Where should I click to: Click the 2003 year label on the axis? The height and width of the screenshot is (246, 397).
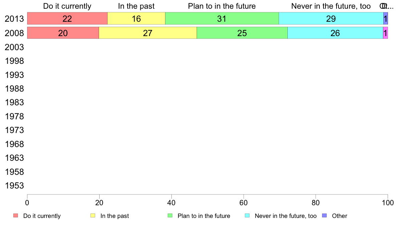click(x=14, y=47)
